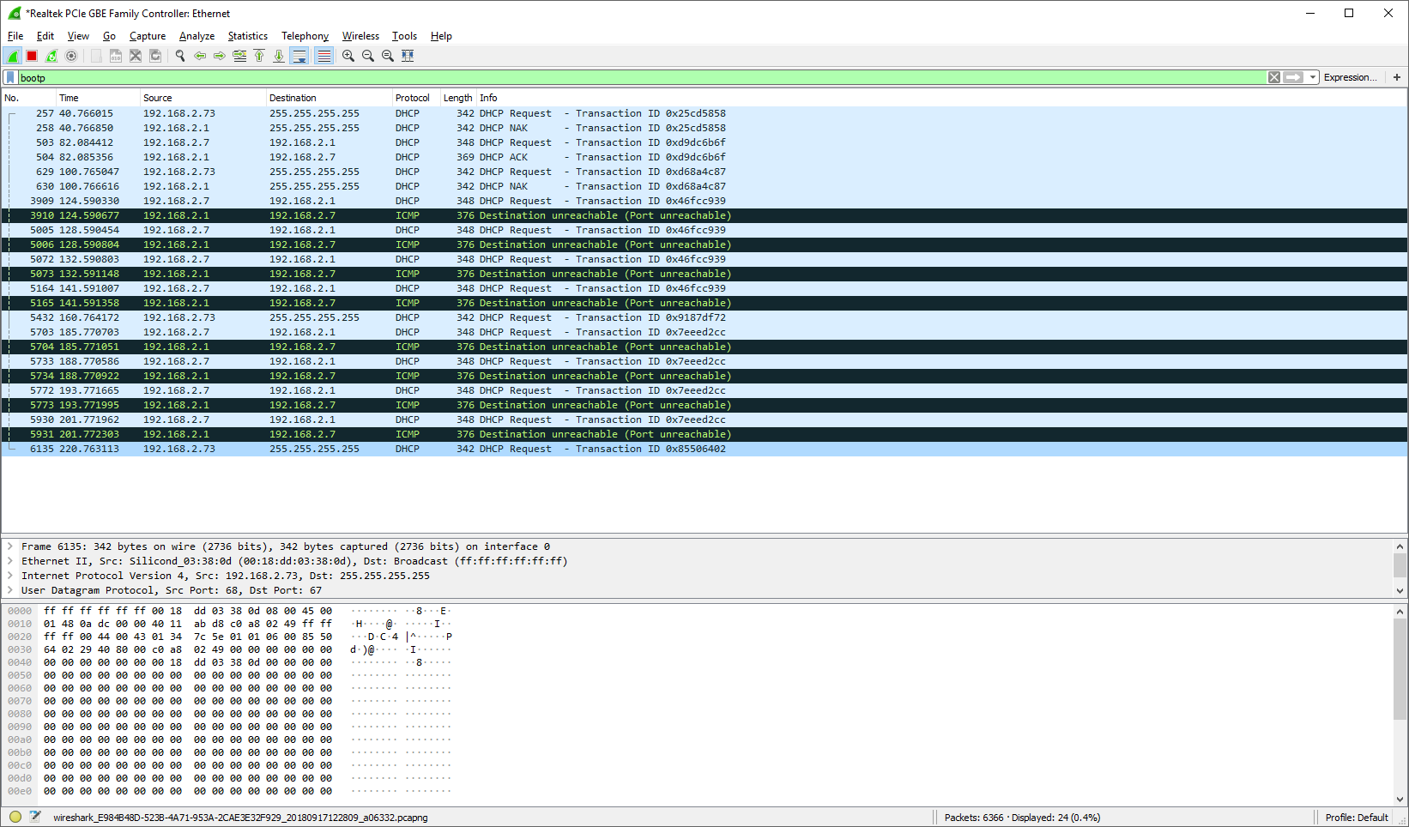Close the current capture file icon
1409x827 pixels.
coord(136,56)
